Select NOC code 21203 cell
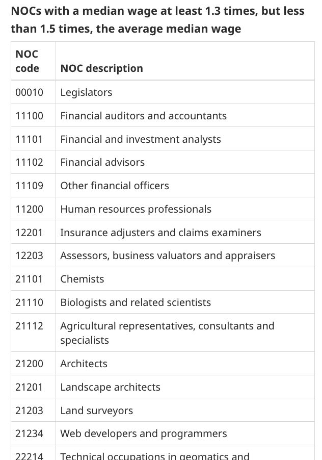Image resolution: width=322 pixels, height=460 pixels. (x=30, y=411)
